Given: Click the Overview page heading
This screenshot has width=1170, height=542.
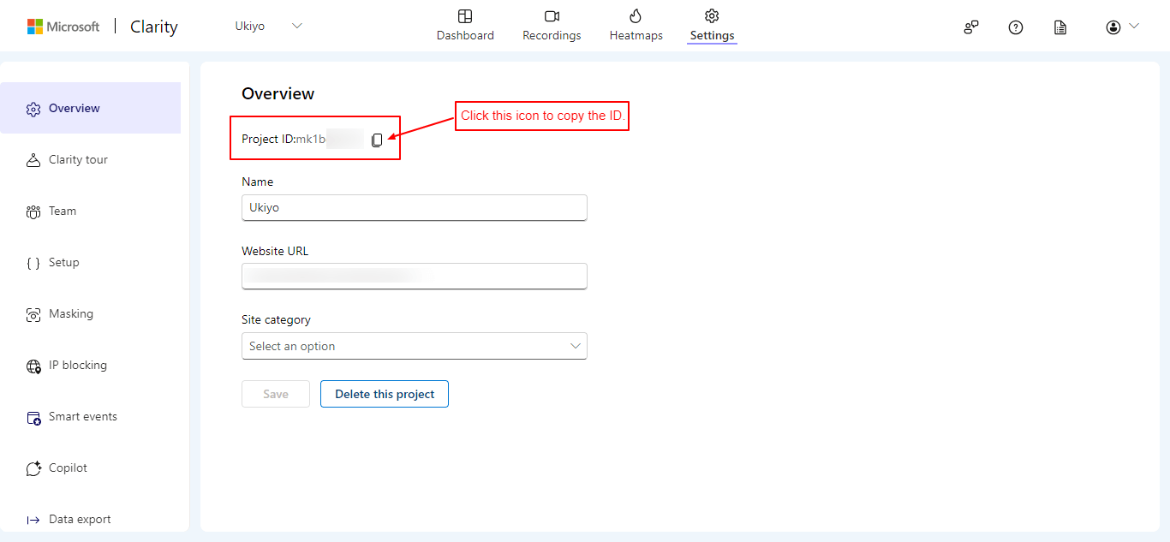Looking at the screenshot, I should [x=278, y=94].
